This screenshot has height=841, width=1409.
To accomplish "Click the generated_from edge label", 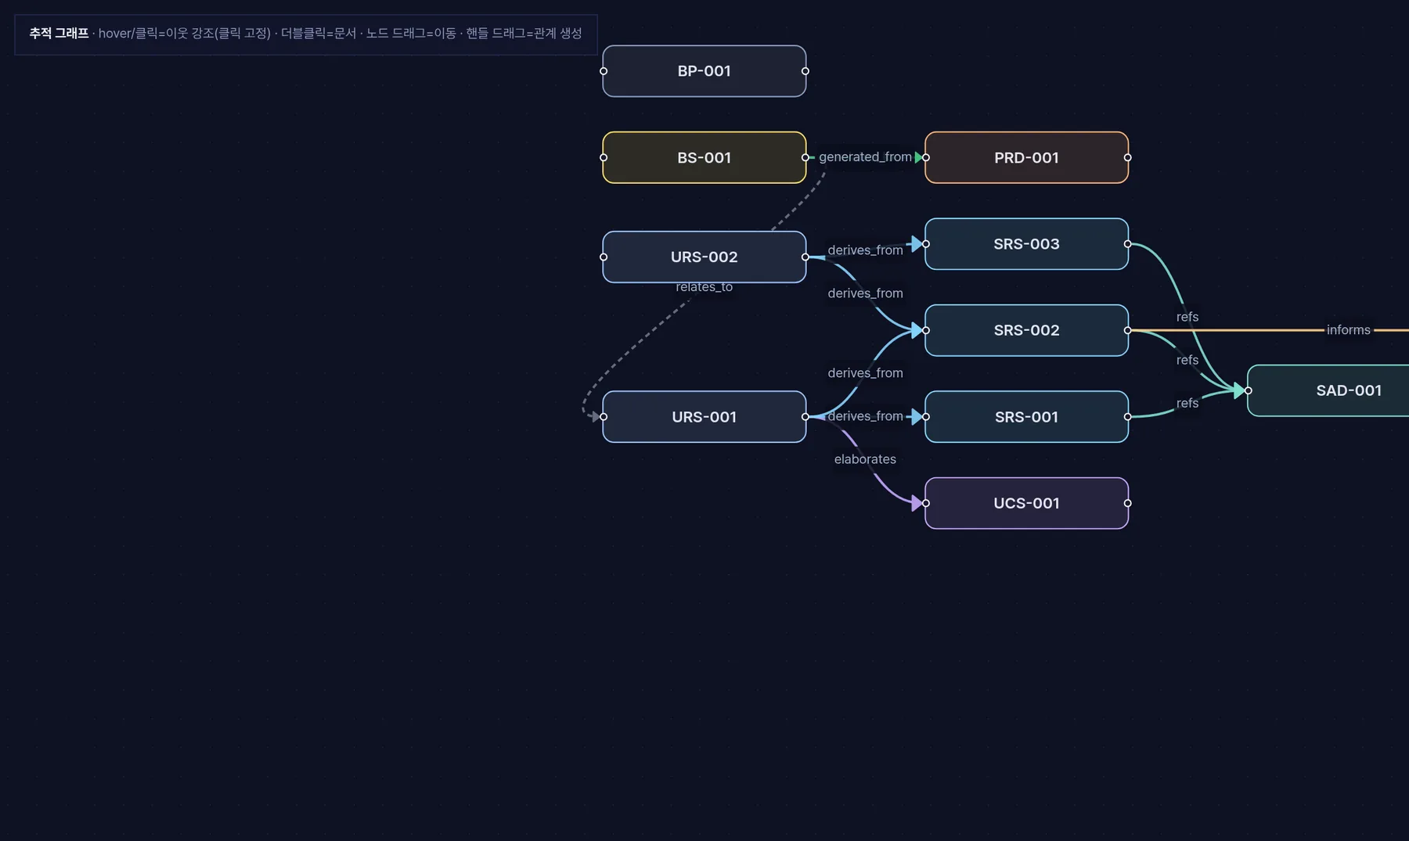I will click(x=865, y=157).
